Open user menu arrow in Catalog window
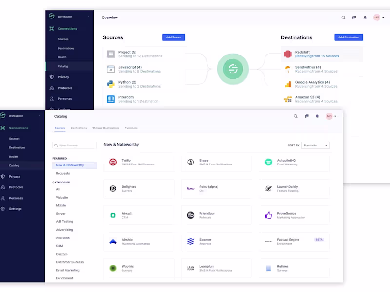This screenshot has width=390, height=292. point(335,116)
